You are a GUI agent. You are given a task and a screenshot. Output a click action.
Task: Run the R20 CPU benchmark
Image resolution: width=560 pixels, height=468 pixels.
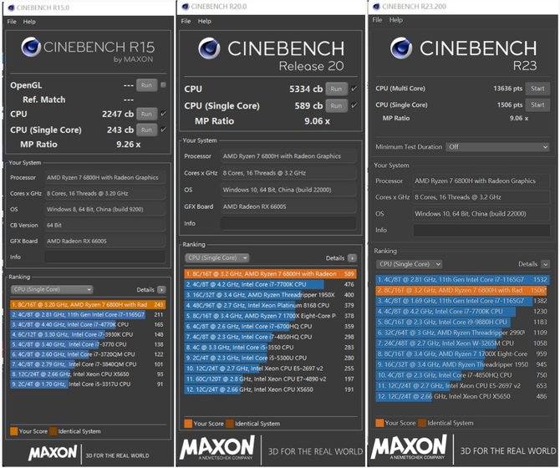pos(336,89)
